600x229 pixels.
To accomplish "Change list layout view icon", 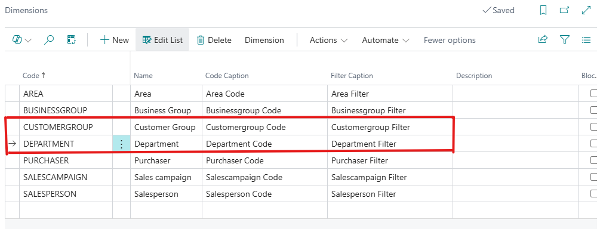I will [586, 40].
